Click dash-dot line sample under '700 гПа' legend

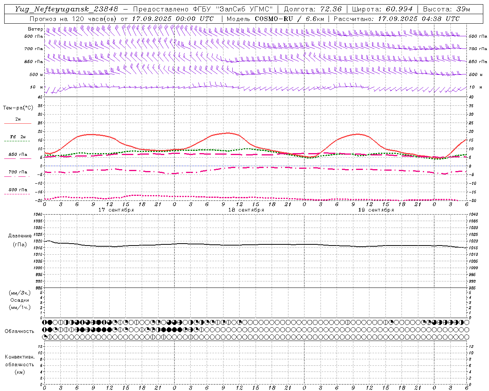(x=17, y=176)
